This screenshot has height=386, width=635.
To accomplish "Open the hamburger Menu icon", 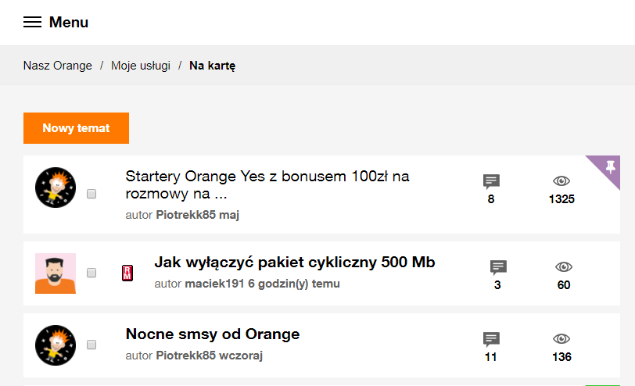I will 32,23.
